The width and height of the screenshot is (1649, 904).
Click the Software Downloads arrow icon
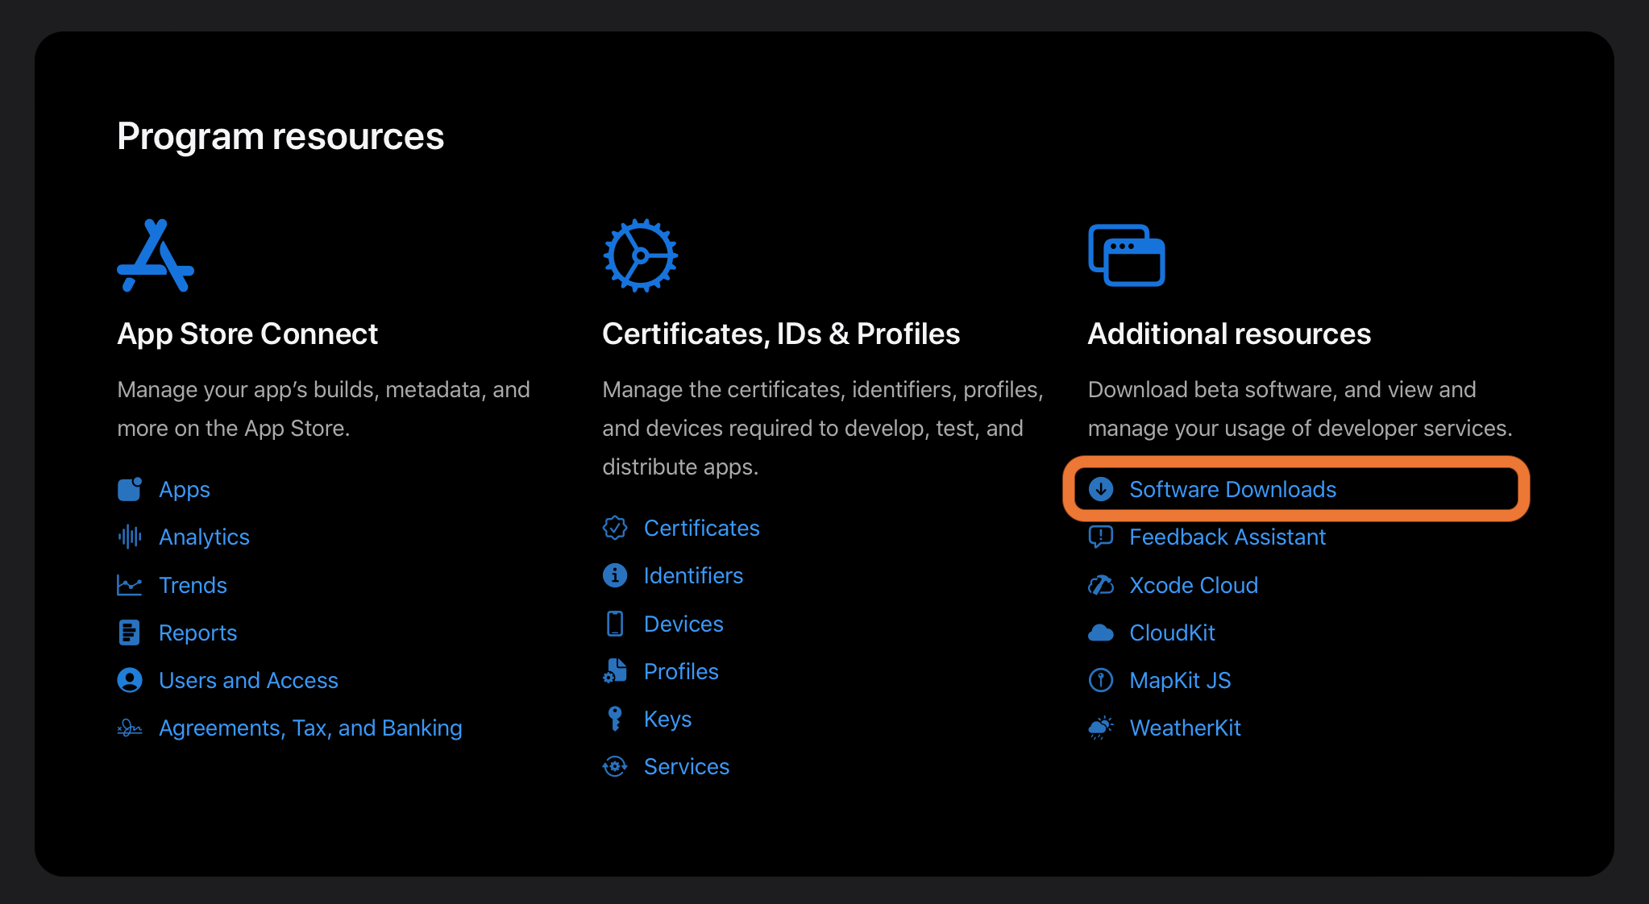click(x=1101, y=489)
